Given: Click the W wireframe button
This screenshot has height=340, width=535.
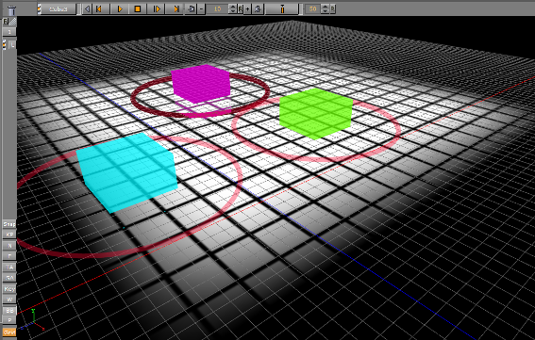Looking at the screenshot, I should [x=9, y=300].
